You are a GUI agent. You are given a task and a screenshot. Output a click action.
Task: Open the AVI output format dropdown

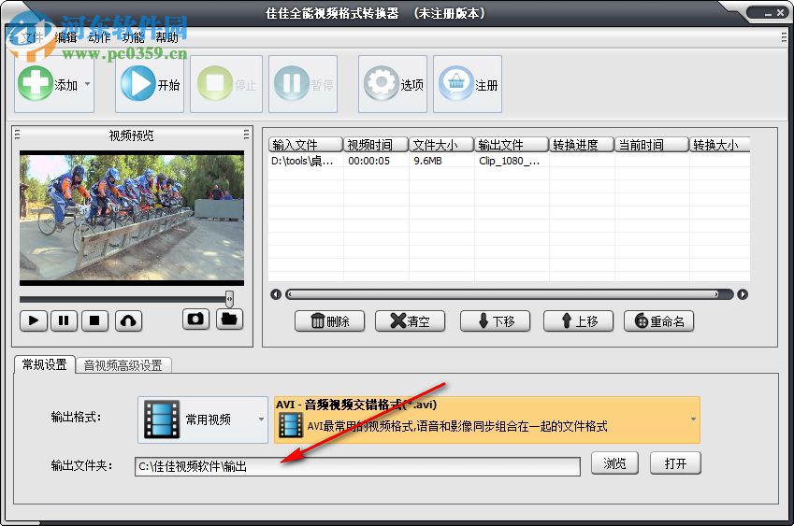[x=487, y=419]
